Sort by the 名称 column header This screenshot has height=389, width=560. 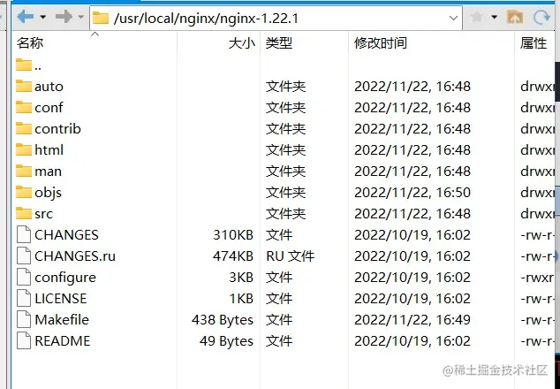point(30,43)
